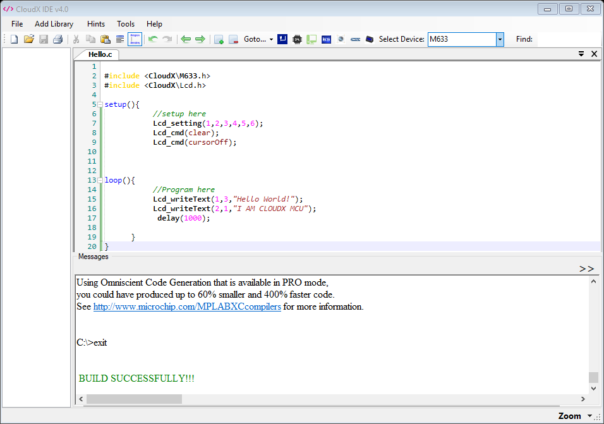
Task: Click the Messages vertical scrollbar thumb
Action: 594,377
